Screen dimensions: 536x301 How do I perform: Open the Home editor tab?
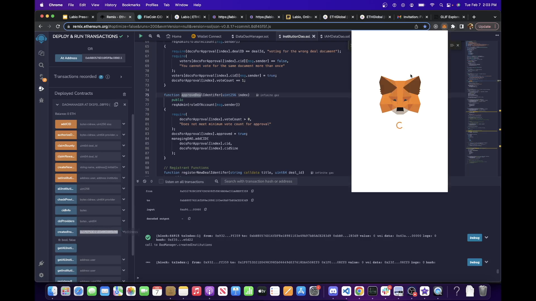174,36
